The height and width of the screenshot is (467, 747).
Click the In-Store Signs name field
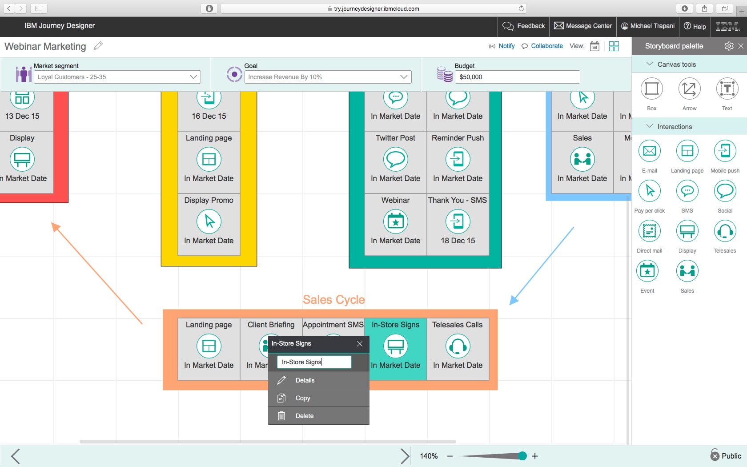[314, 362]
